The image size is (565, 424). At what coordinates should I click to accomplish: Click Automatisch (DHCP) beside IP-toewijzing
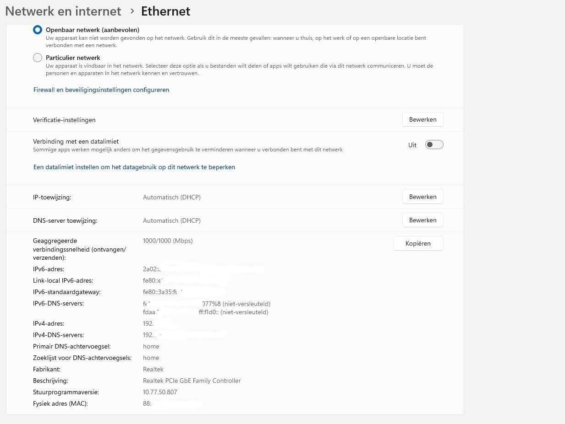coord(172,197)
